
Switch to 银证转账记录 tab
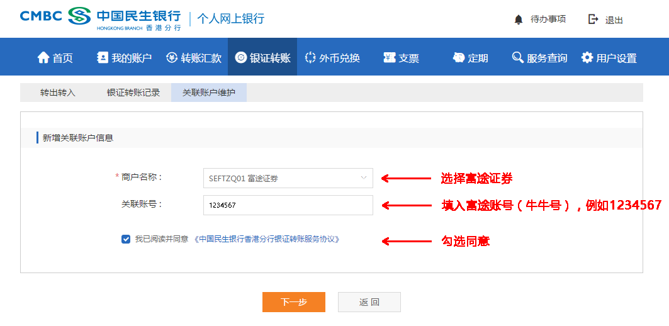(x=133, y=93)
